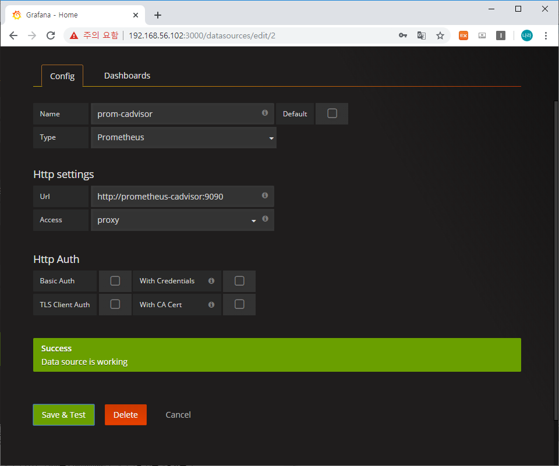Switch to the Config tab
The height and width of the screenshot is (466, 559).
click(62, 76)
